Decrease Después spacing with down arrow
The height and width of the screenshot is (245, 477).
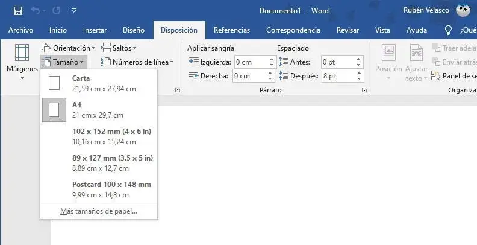coord(360,78)
